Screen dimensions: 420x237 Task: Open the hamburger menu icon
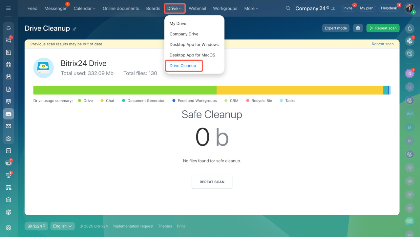pyautogui.click(x=9, y=8)
